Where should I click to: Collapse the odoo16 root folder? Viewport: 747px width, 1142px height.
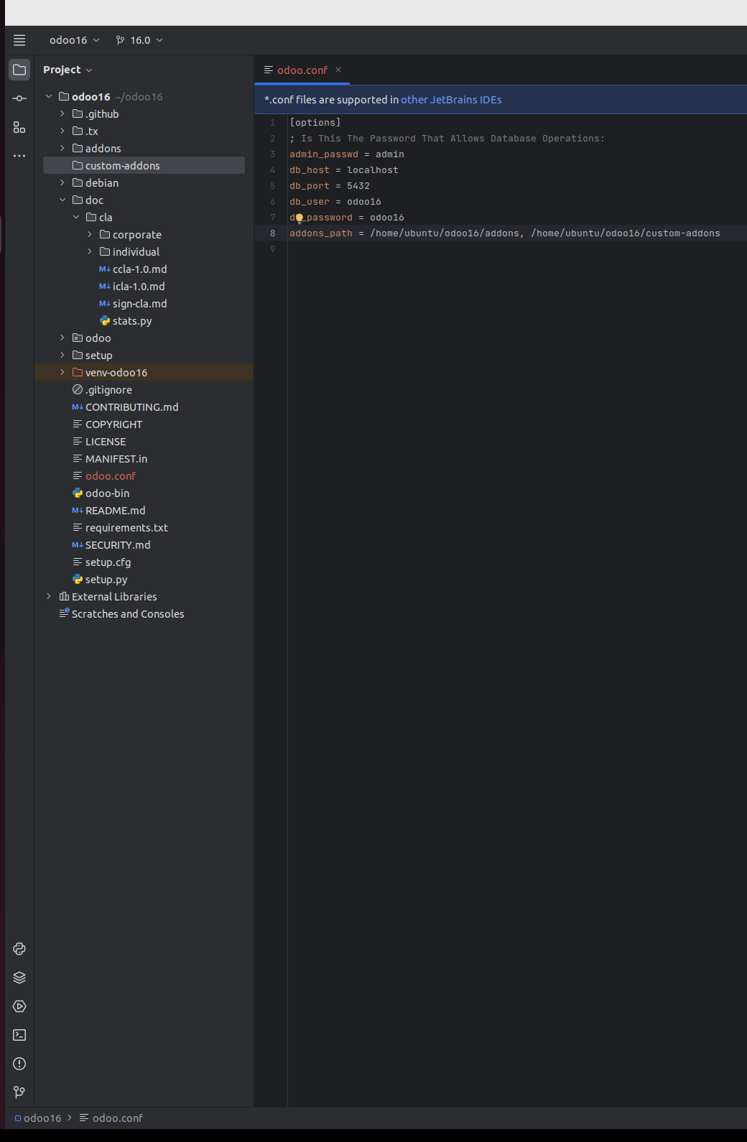pos(49,96)
